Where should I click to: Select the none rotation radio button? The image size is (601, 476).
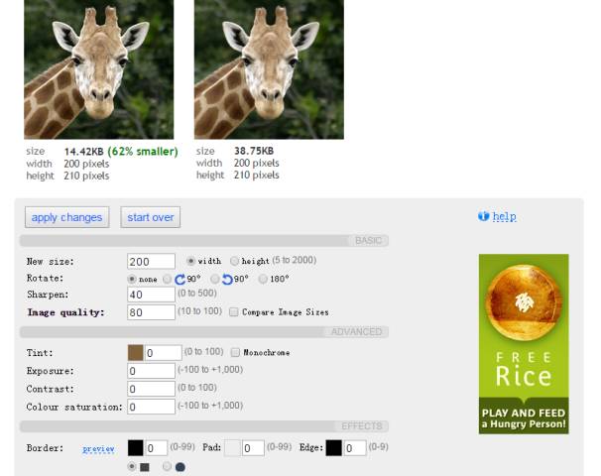(132, 280)
